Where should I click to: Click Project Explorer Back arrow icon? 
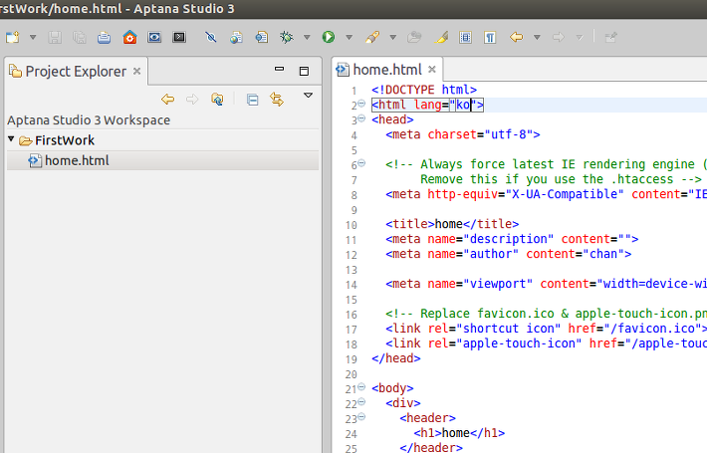167,99
